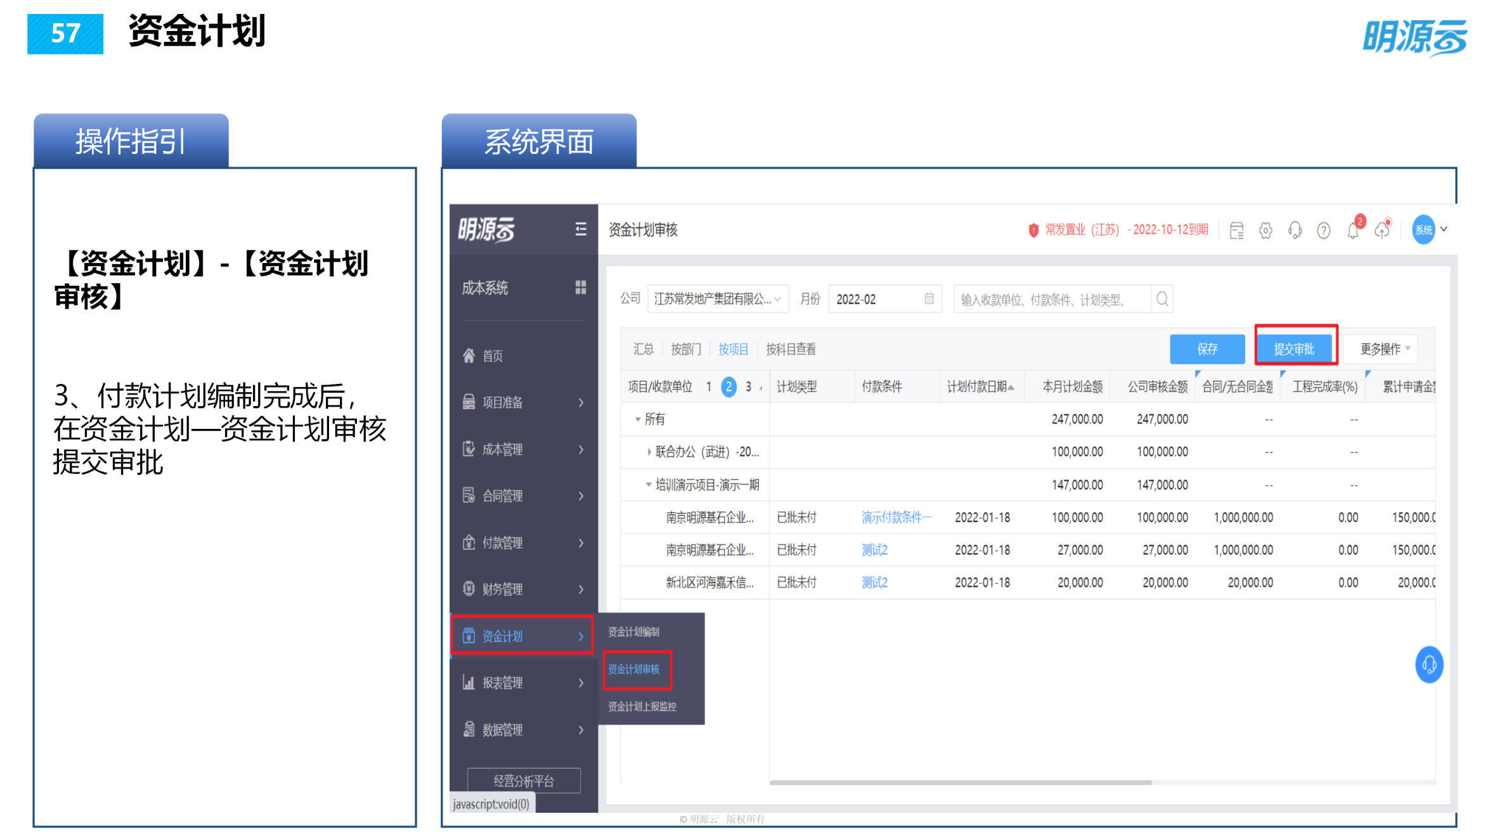Screen dimensions: 1490x835
Task: Open the settings gear icon in top bar
Action: pyautogui.click(x=1266, y=230)
